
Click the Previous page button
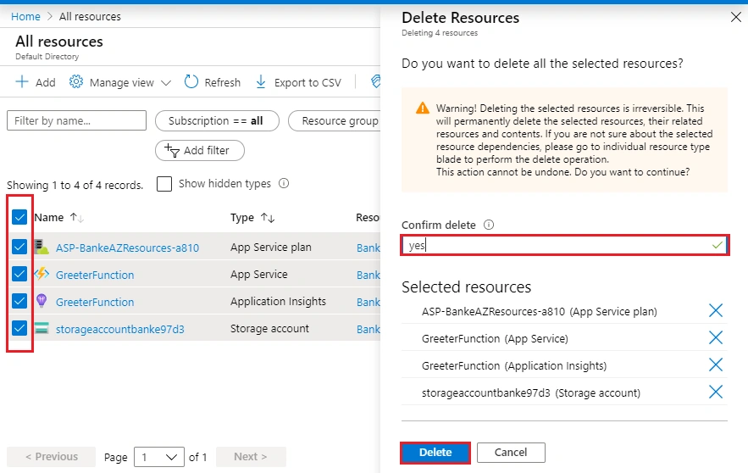click(52, 457)
